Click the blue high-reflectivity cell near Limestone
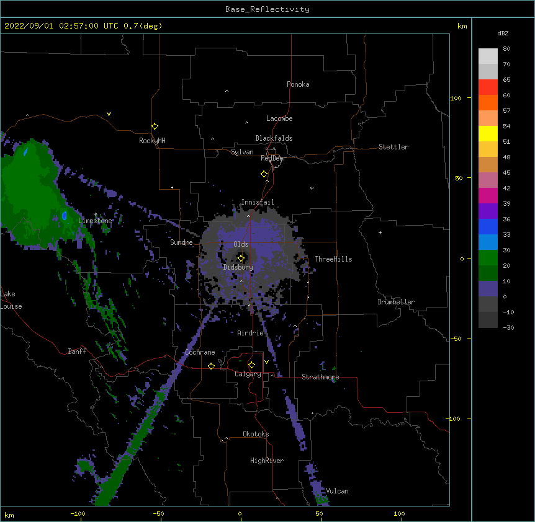Screen dimensions: 535x522 [x=64, y=215]
